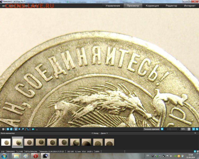Open Opera browser from the taskbar
199x159 pixels.
pyautogui.click(x=36, y=156)
